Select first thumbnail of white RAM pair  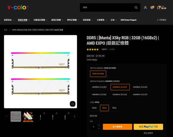16,117
